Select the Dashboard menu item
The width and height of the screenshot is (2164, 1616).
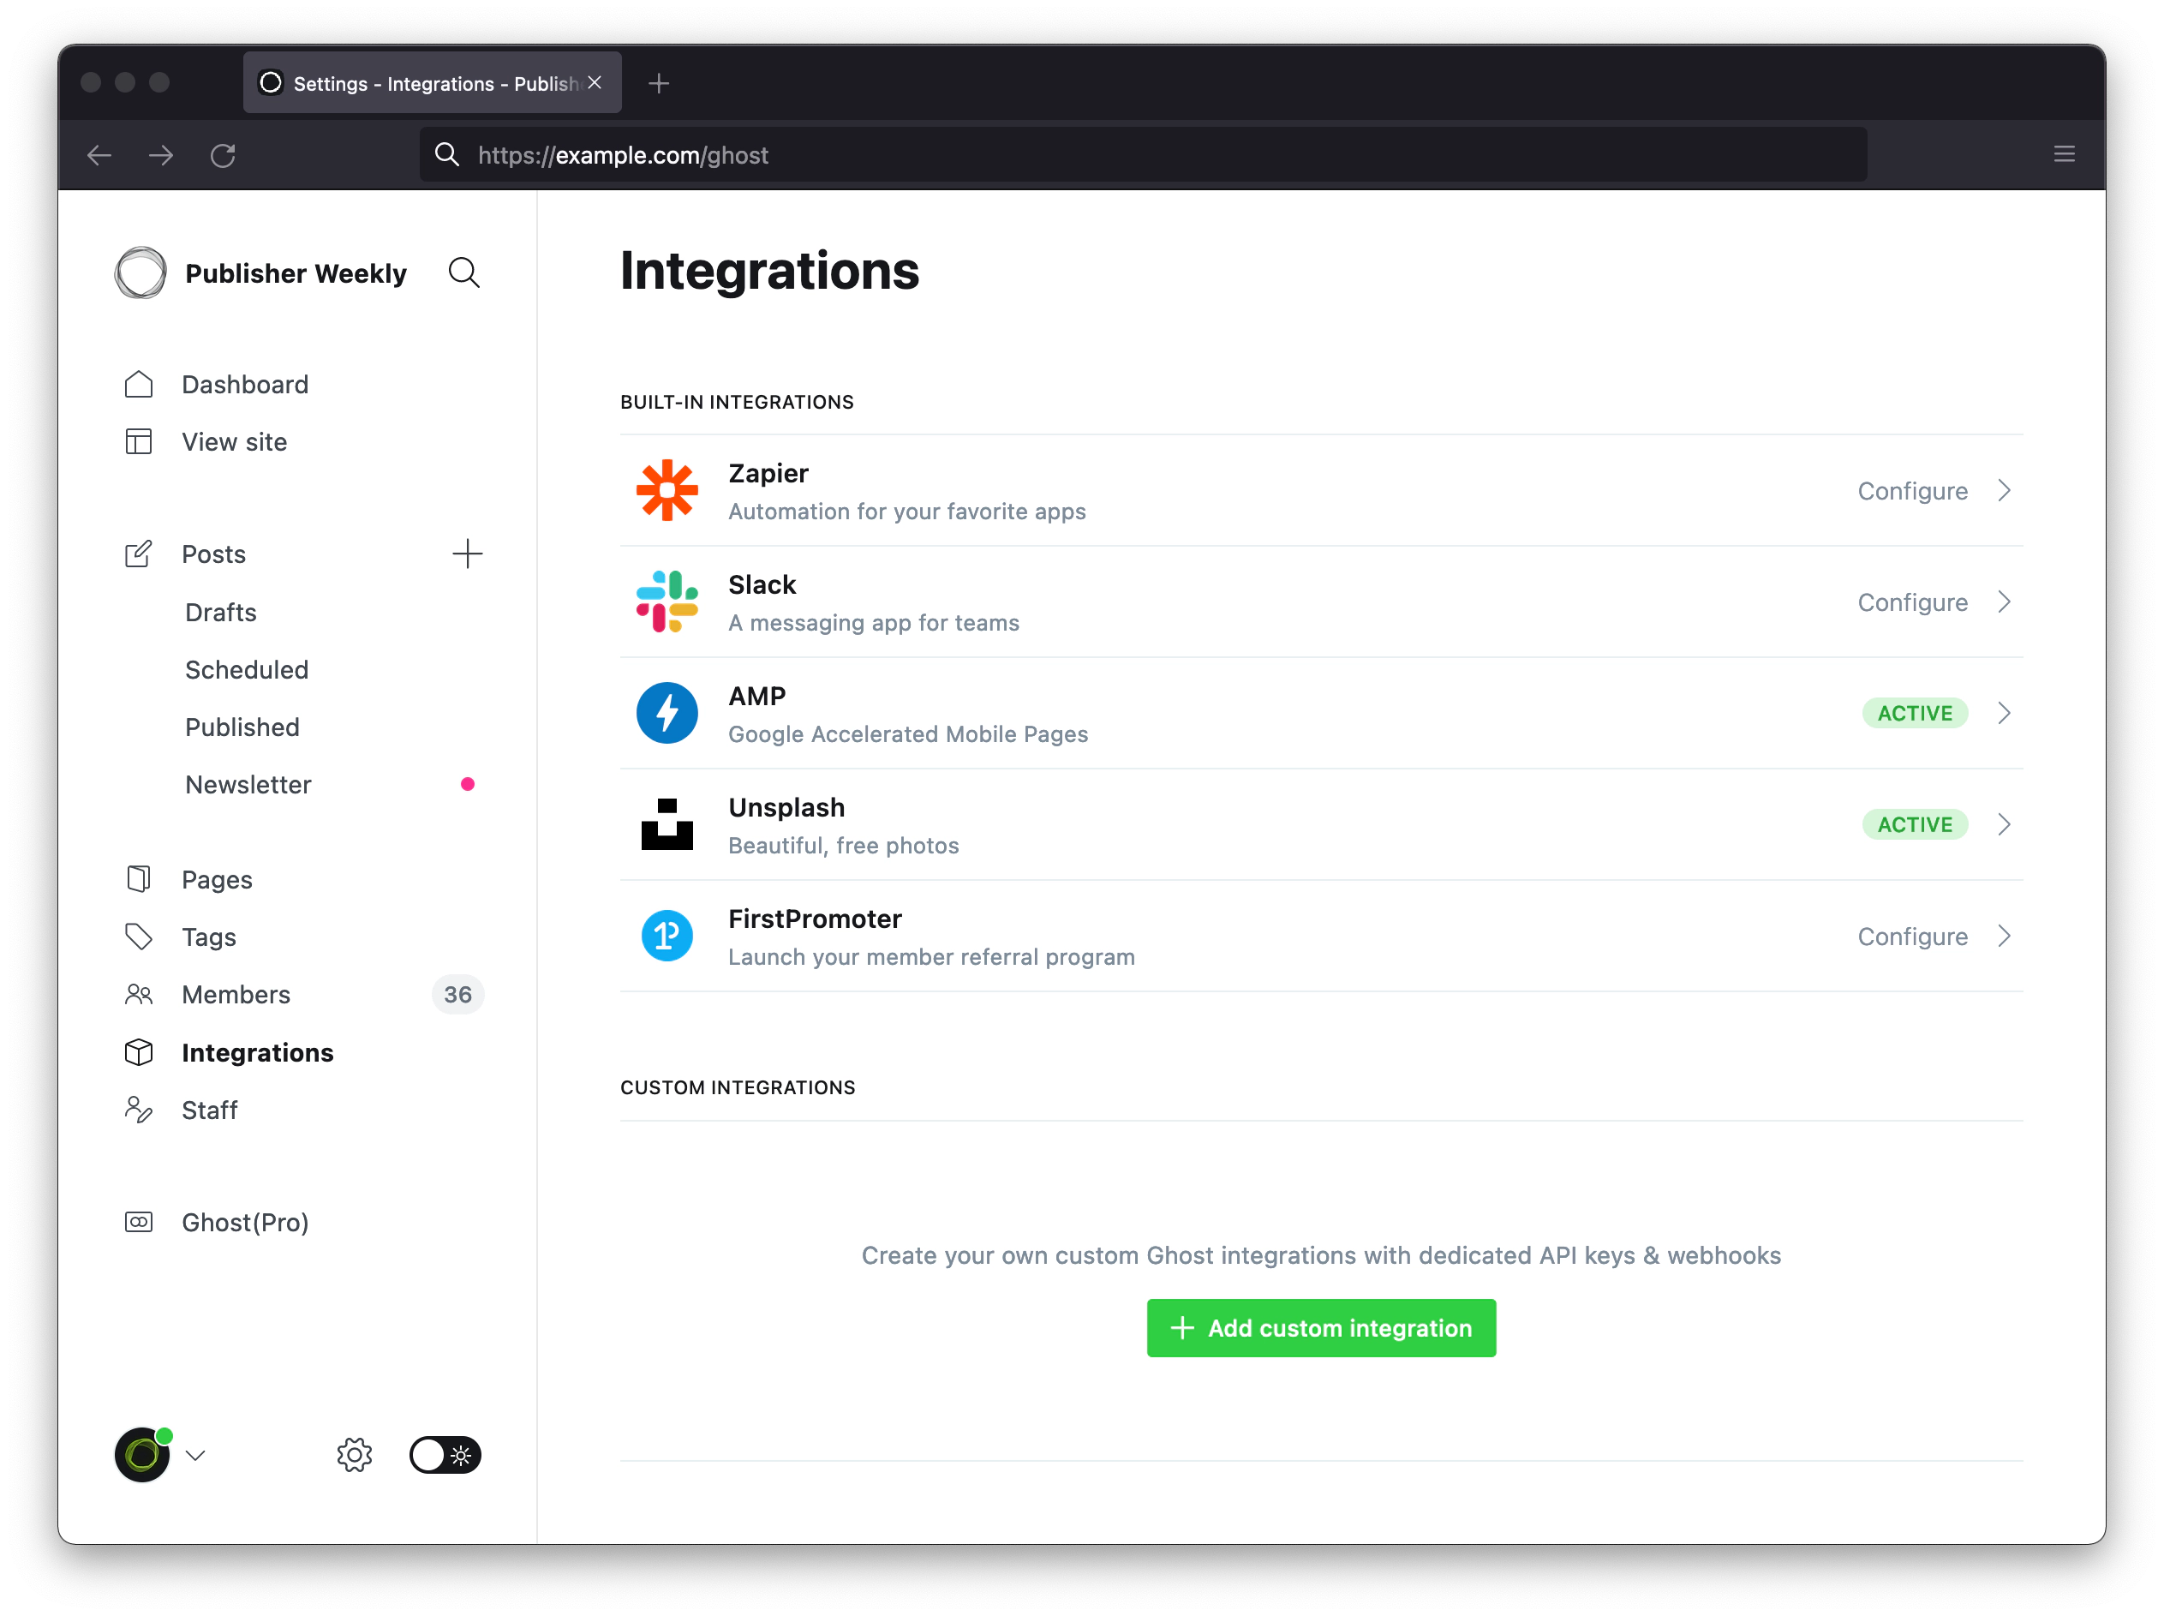point(244,384)
